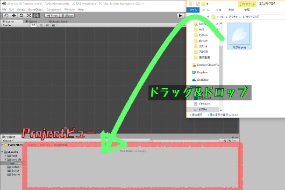Select the pictuer folder in Project tree

click(x=14, y=167)
